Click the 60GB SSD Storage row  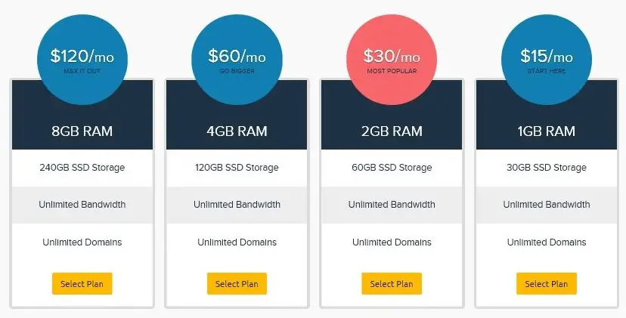tap(392, 168)
